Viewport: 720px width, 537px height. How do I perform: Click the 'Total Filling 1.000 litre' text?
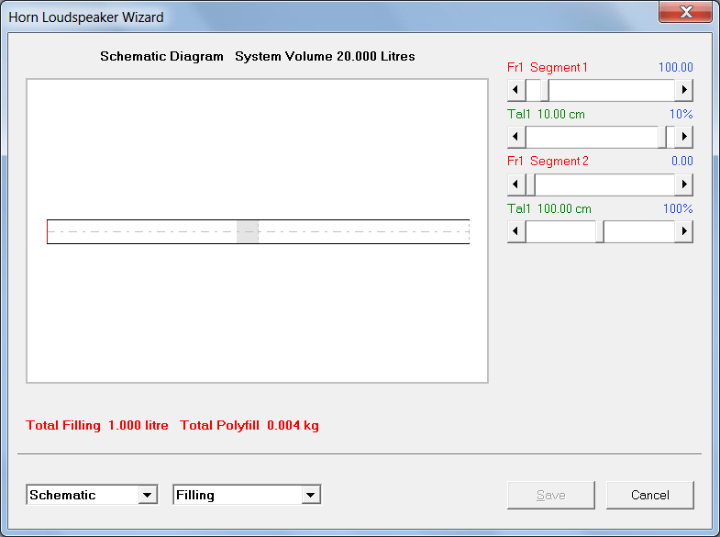[x=97, y=425]
